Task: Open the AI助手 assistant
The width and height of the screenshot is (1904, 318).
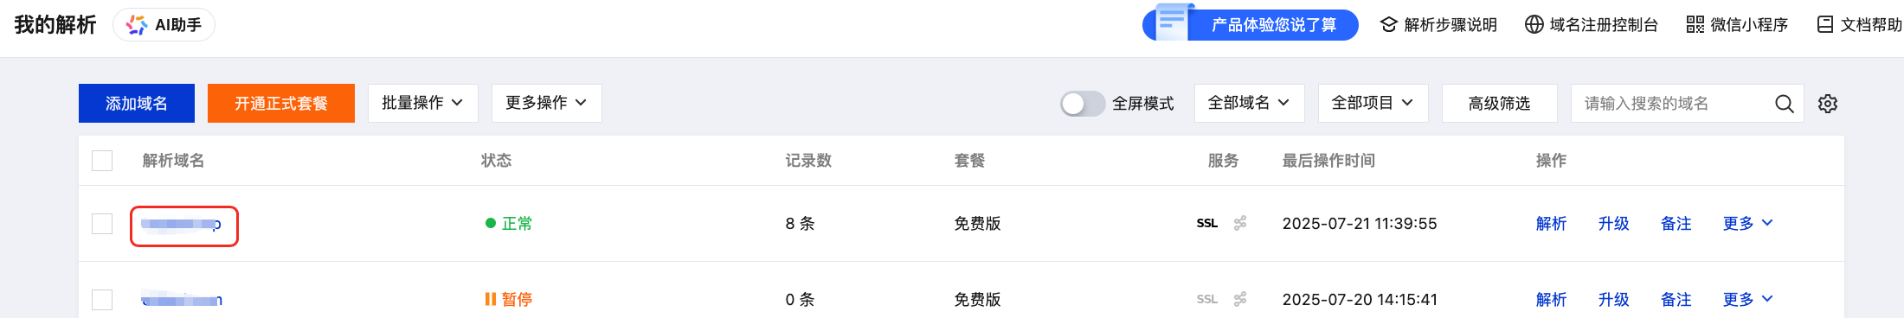Action: tap(164, 25)
